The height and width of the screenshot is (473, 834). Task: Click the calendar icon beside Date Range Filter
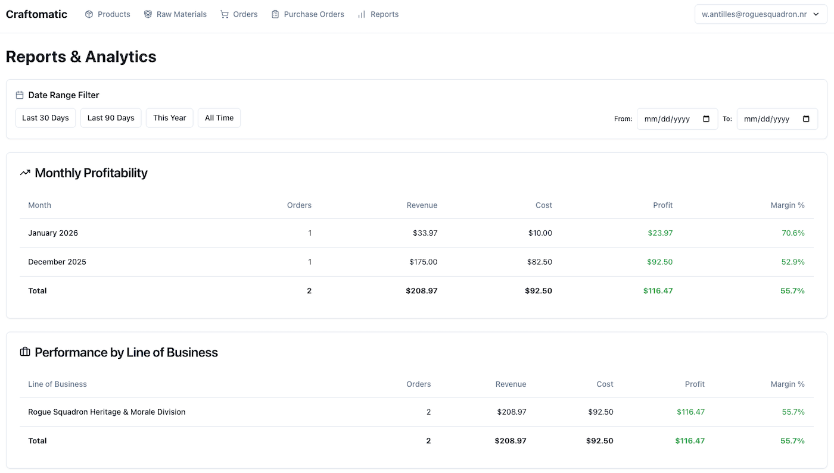click(18, 94)
